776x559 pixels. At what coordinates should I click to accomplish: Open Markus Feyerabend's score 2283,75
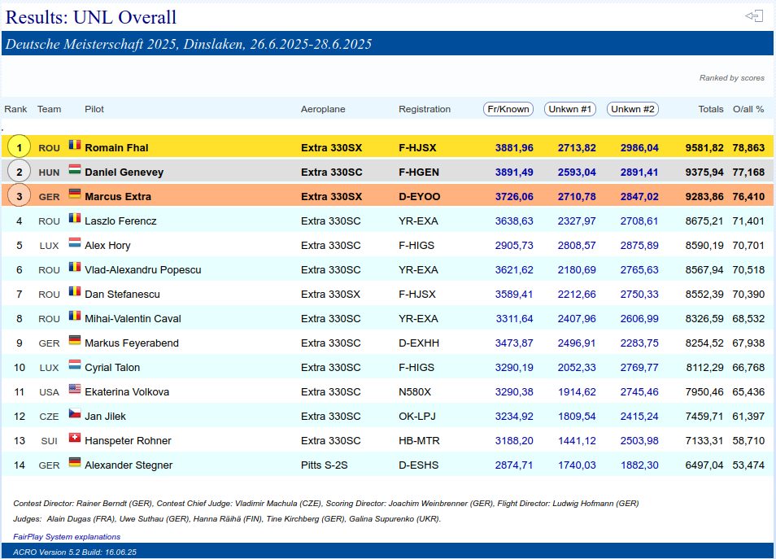(x=639, y=343)
